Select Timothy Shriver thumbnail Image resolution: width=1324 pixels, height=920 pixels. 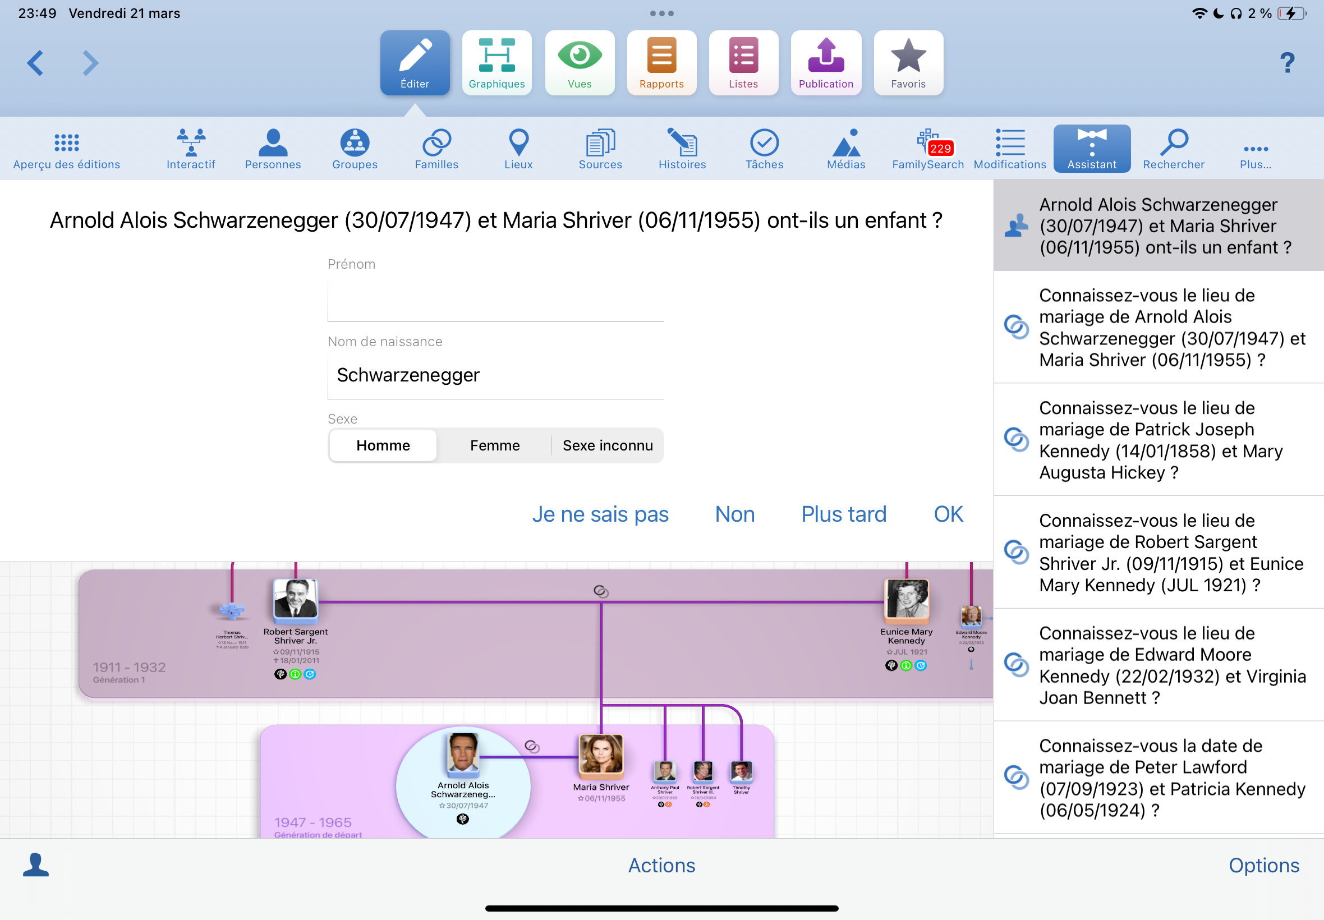coord(741,771)
